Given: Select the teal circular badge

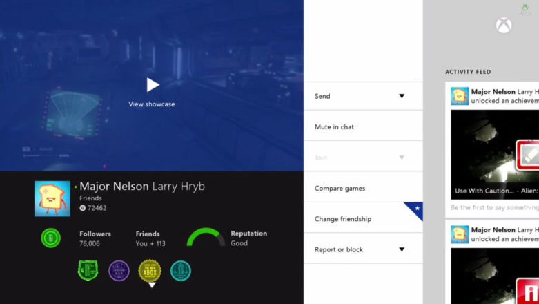Looking at the screenshot, I should point(181,271).
